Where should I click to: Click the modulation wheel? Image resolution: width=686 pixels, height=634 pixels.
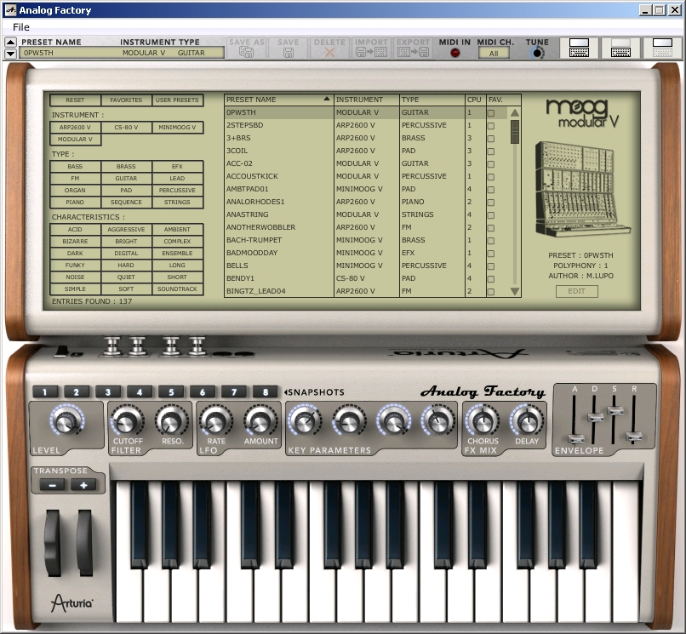pyautogui.click(x=85, y=542)
